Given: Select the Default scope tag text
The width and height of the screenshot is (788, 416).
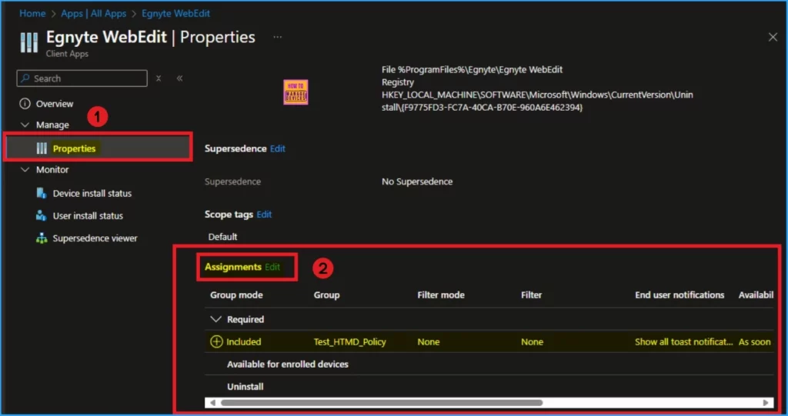Looking at the screenshot, I should 222,237.
